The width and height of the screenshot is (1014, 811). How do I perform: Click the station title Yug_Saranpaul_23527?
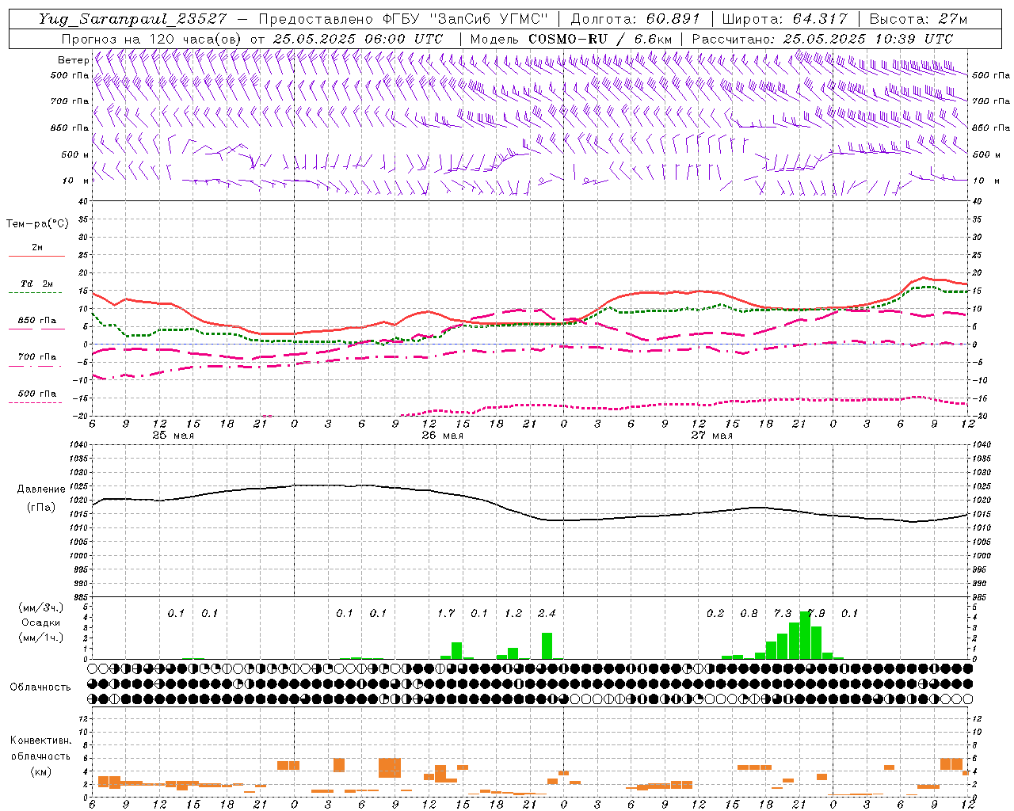(133, 19)
